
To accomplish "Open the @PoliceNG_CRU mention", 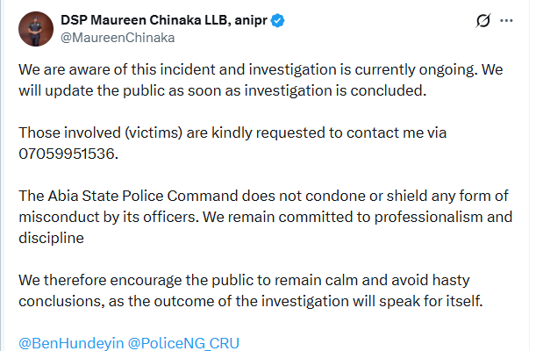I will (x=183, y=342).
